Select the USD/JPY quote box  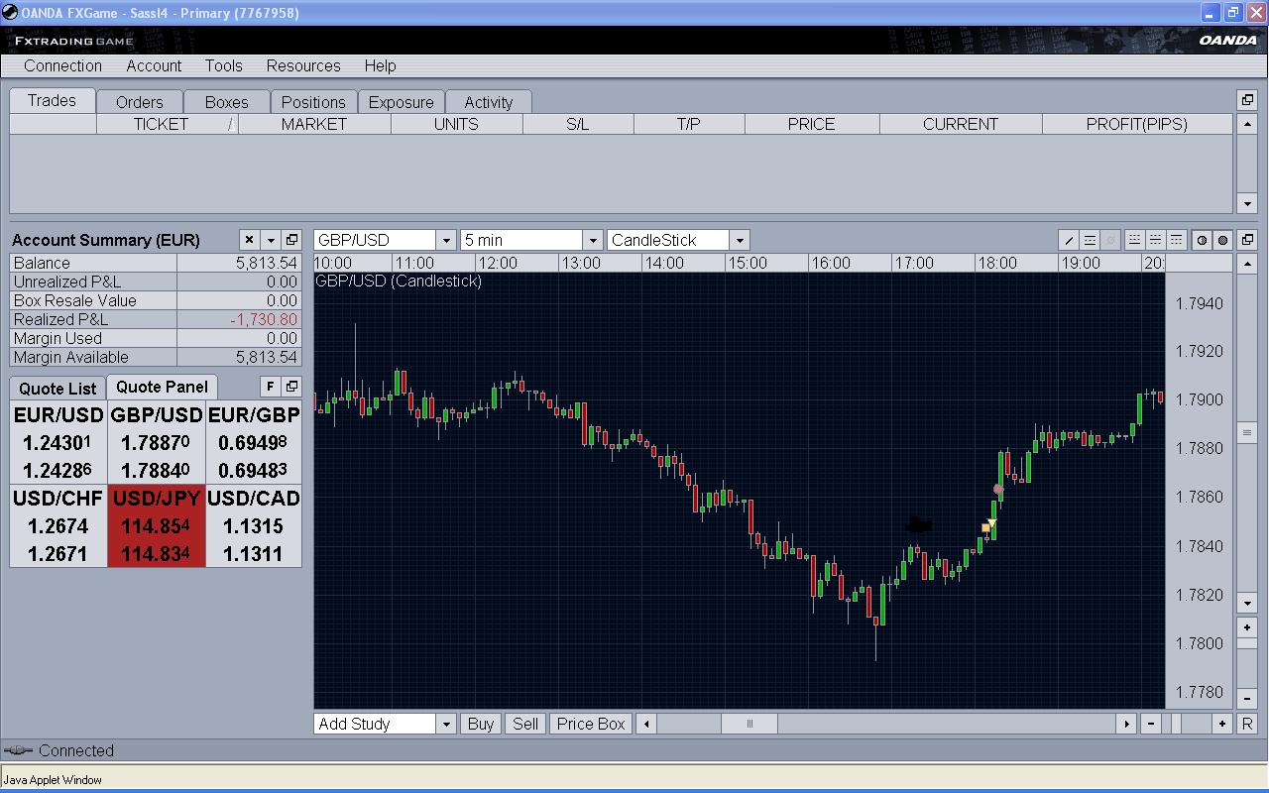coord(157,526)
